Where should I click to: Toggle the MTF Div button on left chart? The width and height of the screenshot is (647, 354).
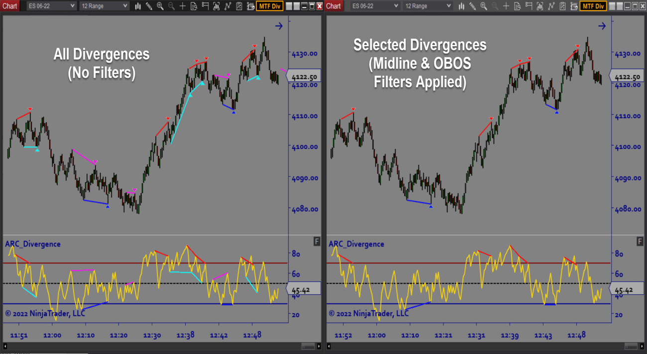270,6
